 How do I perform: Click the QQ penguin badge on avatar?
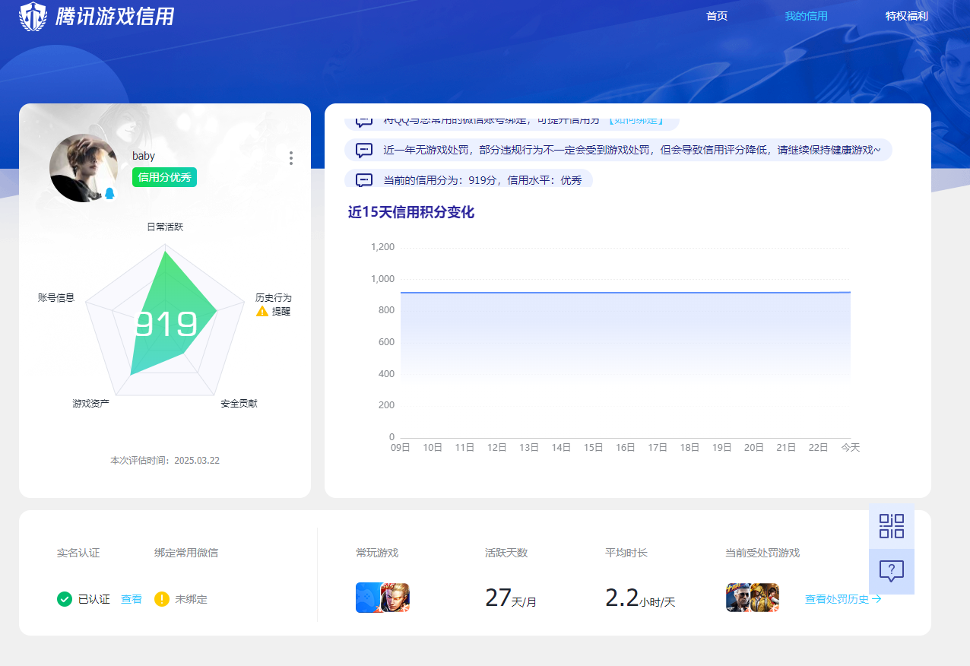click(x=109, y=194)
